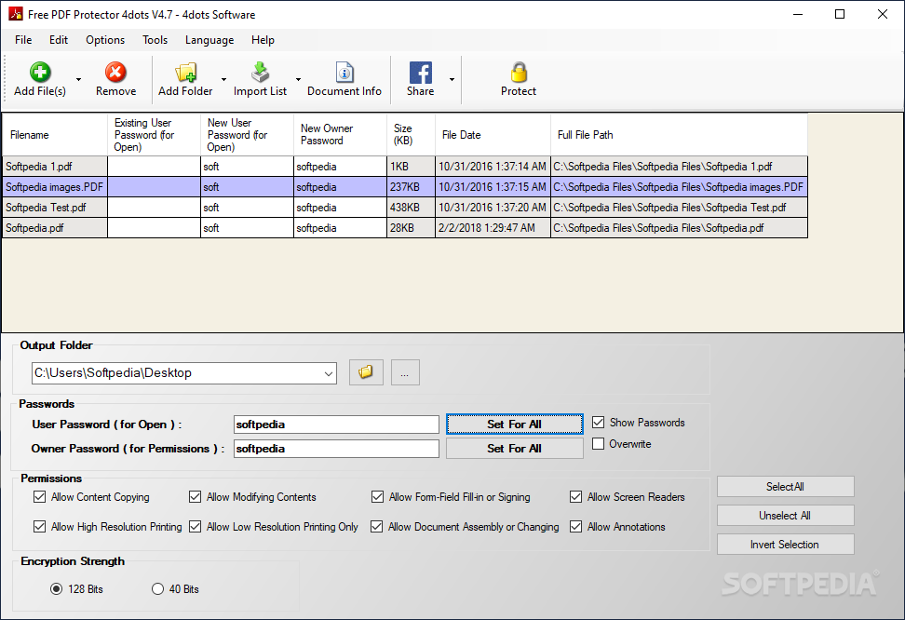Toggle Allow High Resolution Printing
This screenshot has height=620, width=905.
[x=39, y=527]
